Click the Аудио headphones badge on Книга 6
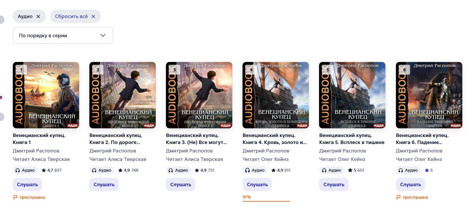This screenshot has width=469, height=222. click(x=408, y=170)
